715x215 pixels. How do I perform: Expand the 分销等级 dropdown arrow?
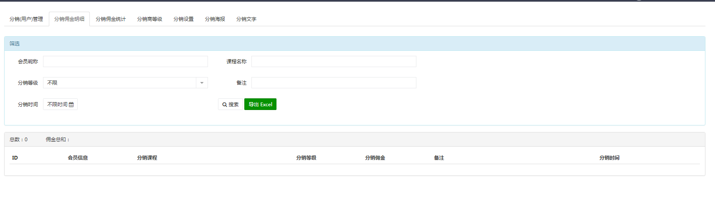tap(202, 83)
